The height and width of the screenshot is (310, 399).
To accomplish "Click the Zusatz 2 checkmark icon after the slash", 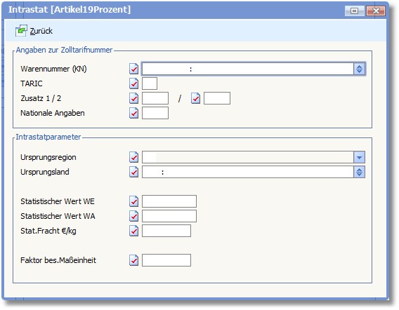I will point(196,98).
